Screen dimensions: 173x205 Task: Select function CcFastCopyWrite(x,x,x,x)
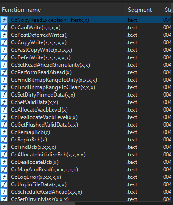point(41,50)
